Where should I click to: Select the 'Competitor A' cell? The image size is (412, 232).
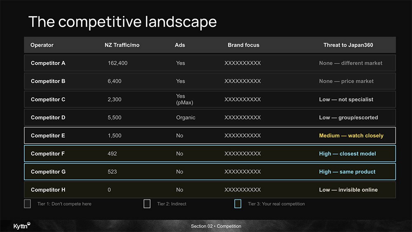pyautogui.click(x=48, y=63)
